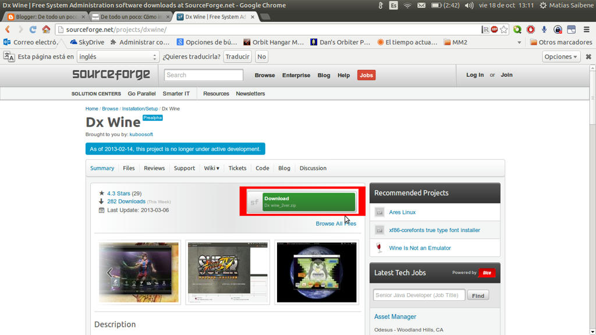The width and height of the screenshot is (596, 335).
Task: Open the Installation/Setup breadcrumb link
Action: tap(140, 109)
